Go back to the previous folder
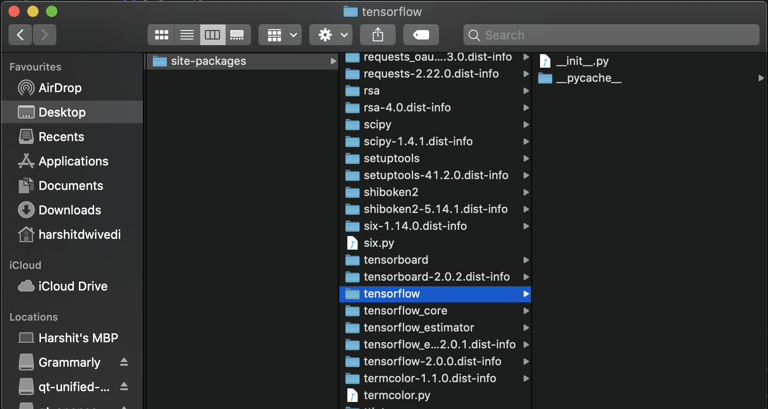 (20, 35)
